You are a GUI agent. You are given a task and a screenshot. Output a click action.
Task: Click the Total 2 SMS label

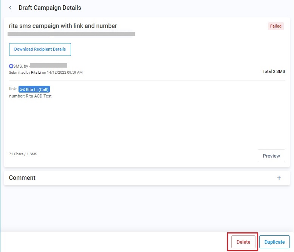coord(274,71)
